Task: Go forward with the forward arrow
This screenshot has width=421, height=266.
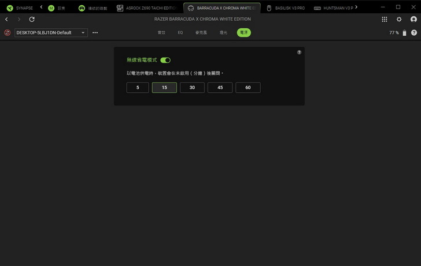Action: click(x=19, y=19)
